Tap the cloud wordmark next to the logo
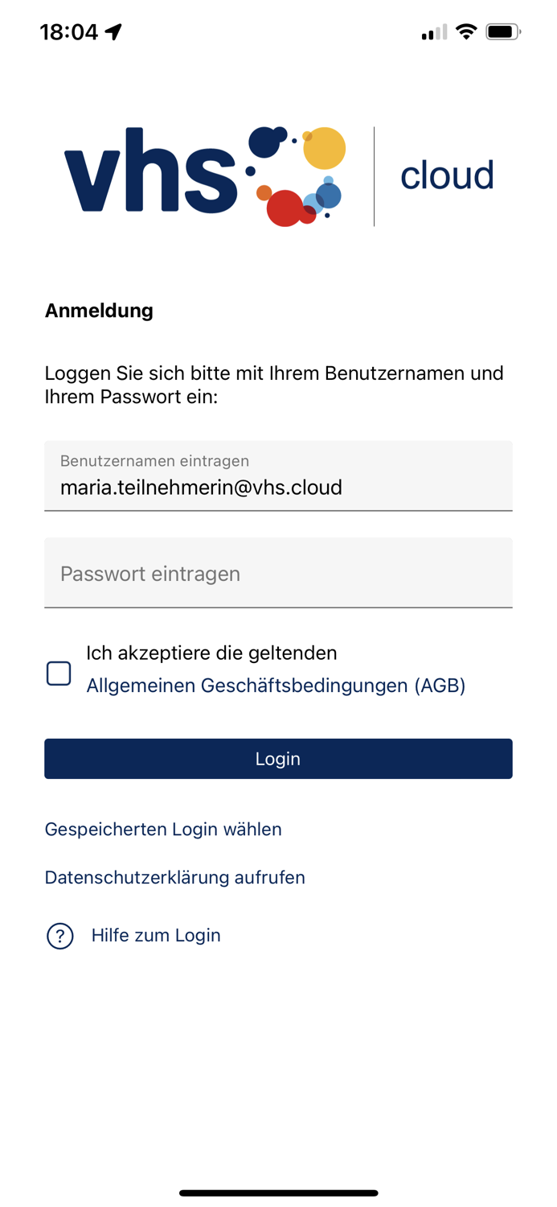557x1207 pixels. point(448,174)
